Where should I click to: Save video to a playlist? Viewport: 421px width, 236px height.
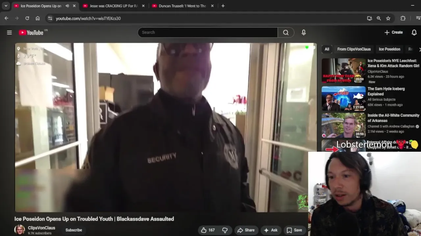[294, 230]
